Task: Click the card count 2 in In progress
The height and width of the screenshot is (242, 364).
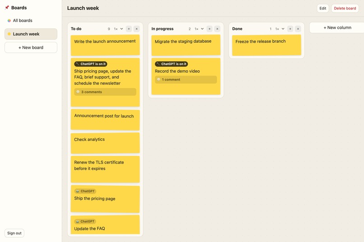Action: pos(190,29)
